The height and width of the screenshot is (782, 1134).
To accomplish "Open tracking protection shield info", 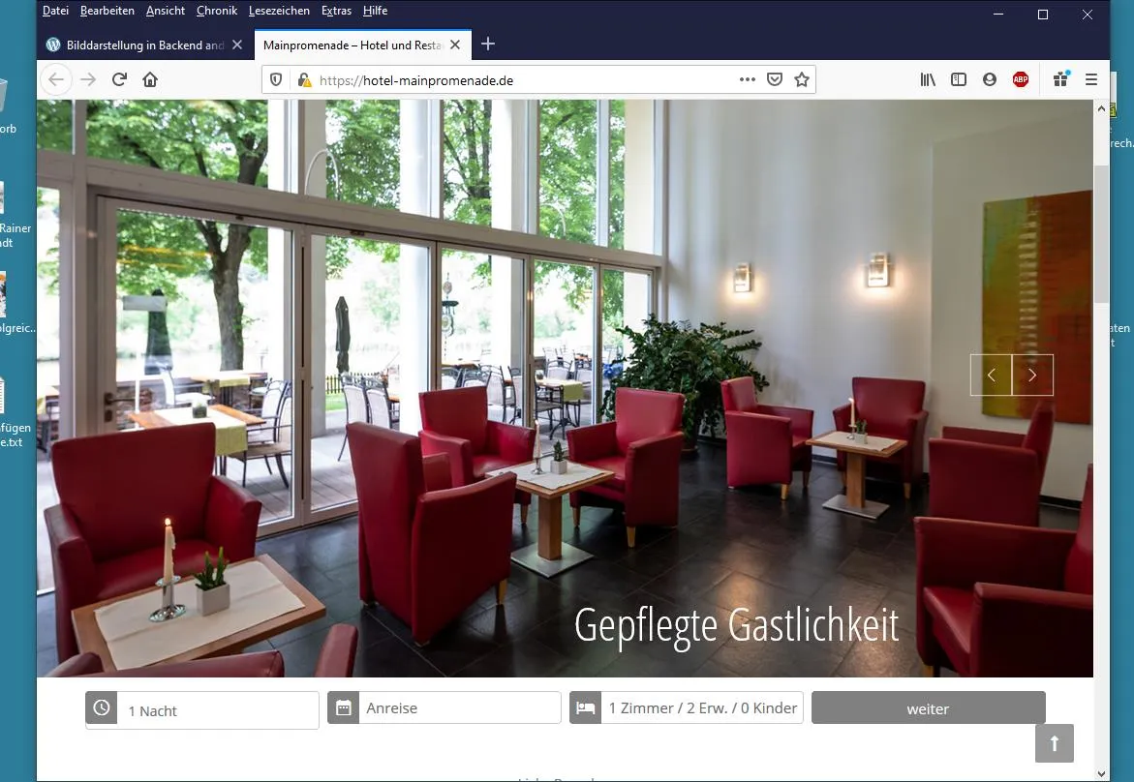I will 276,79.
